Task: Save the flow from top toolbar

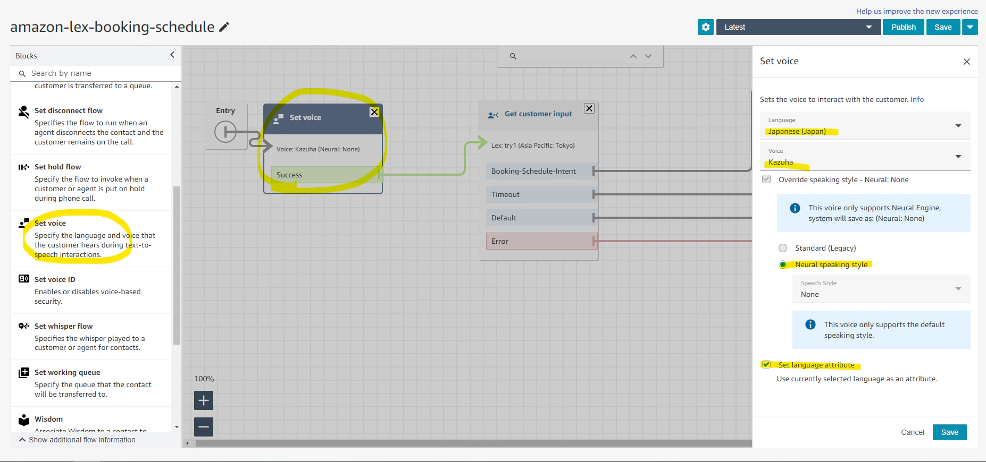Action: (943, 27)
